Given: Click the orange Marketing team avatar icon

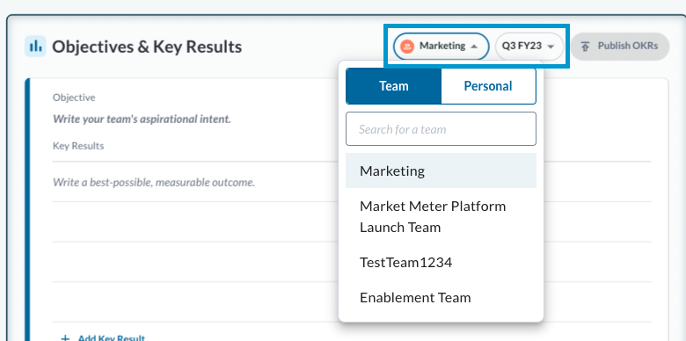Looking at the screenshot, I should [407, 46].
